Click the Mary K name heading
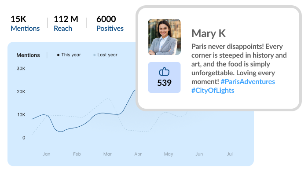308x176 pixels. [x=209, y=33]
